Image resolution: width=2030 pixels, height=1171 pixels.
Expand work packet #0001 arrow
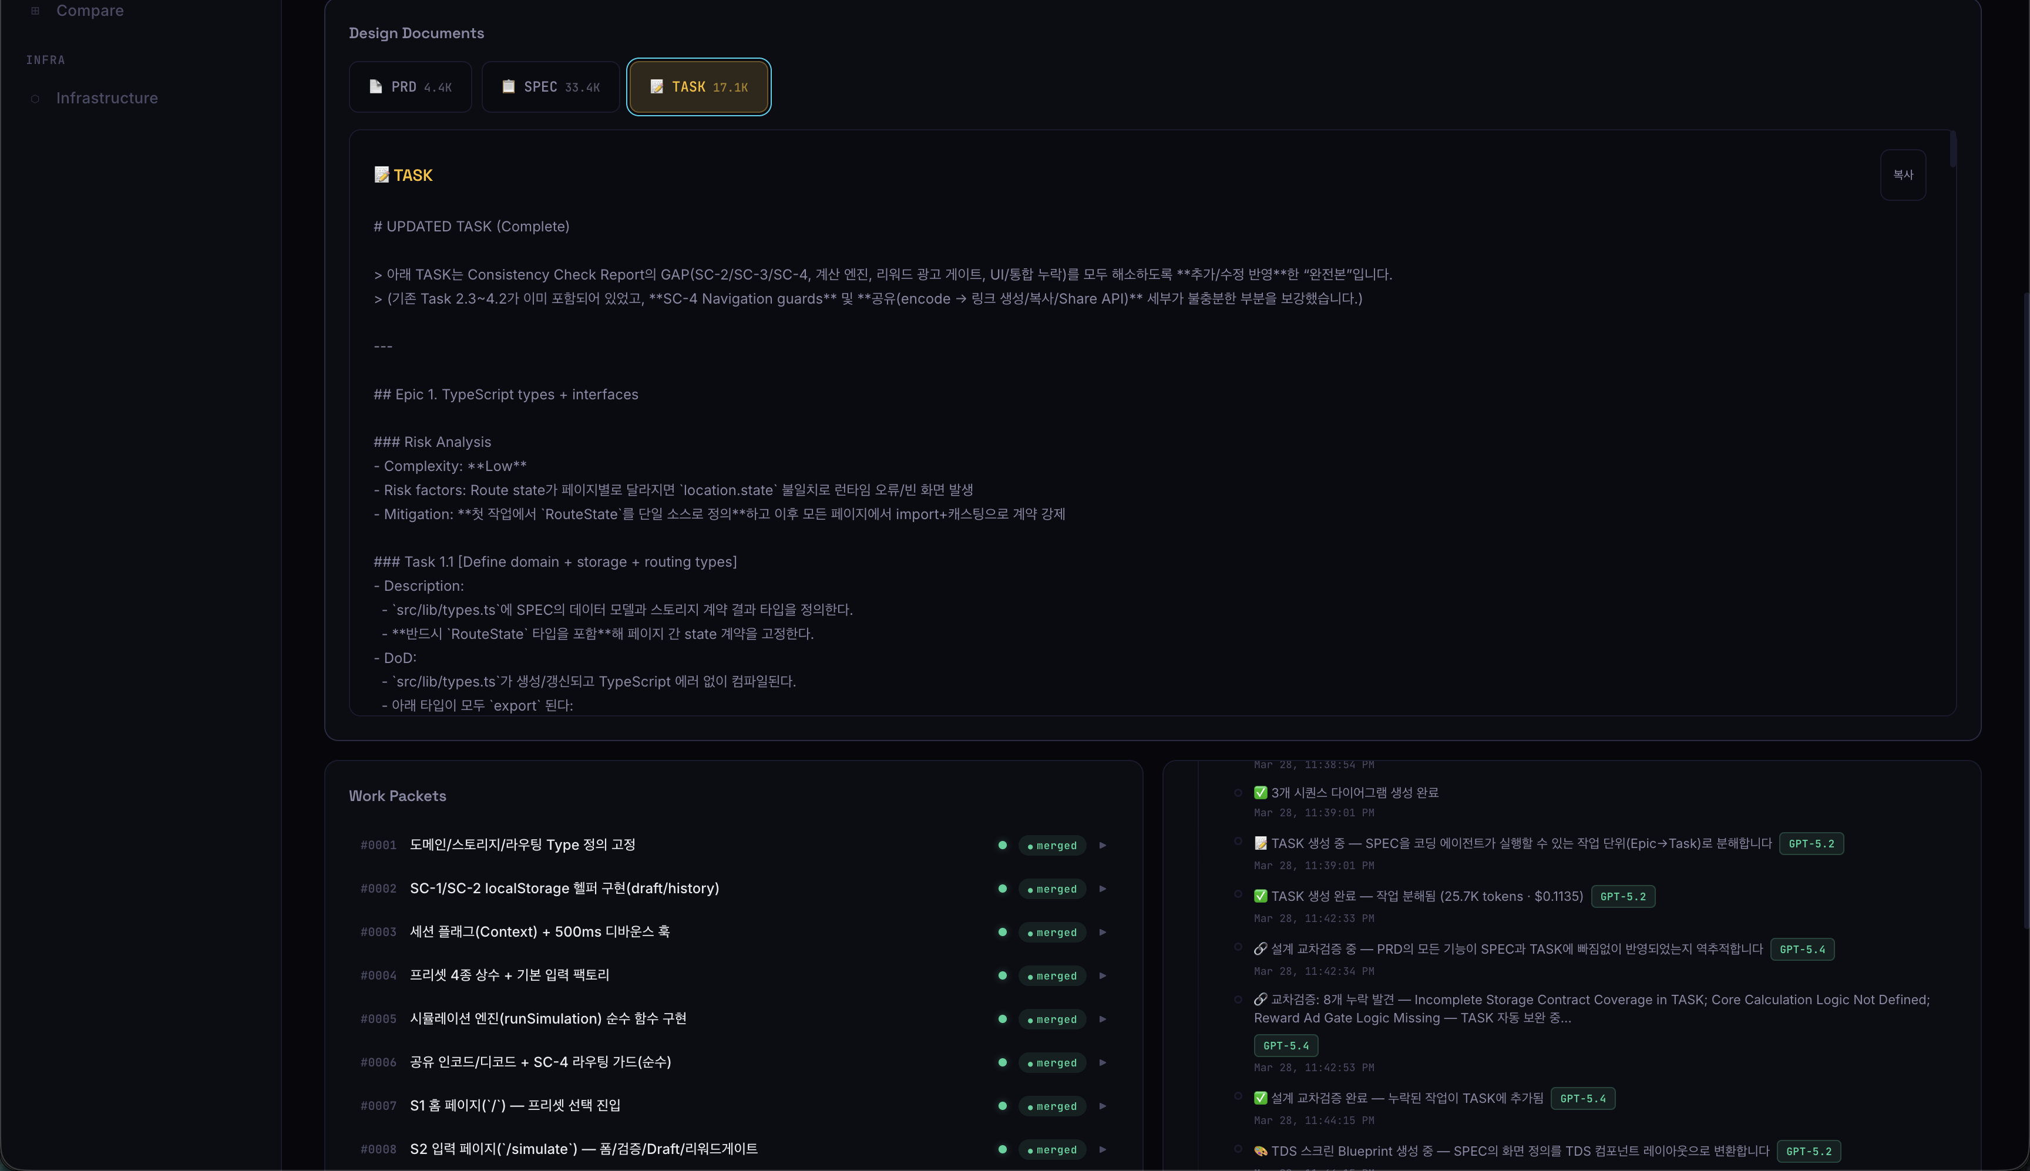(1103, 845)
